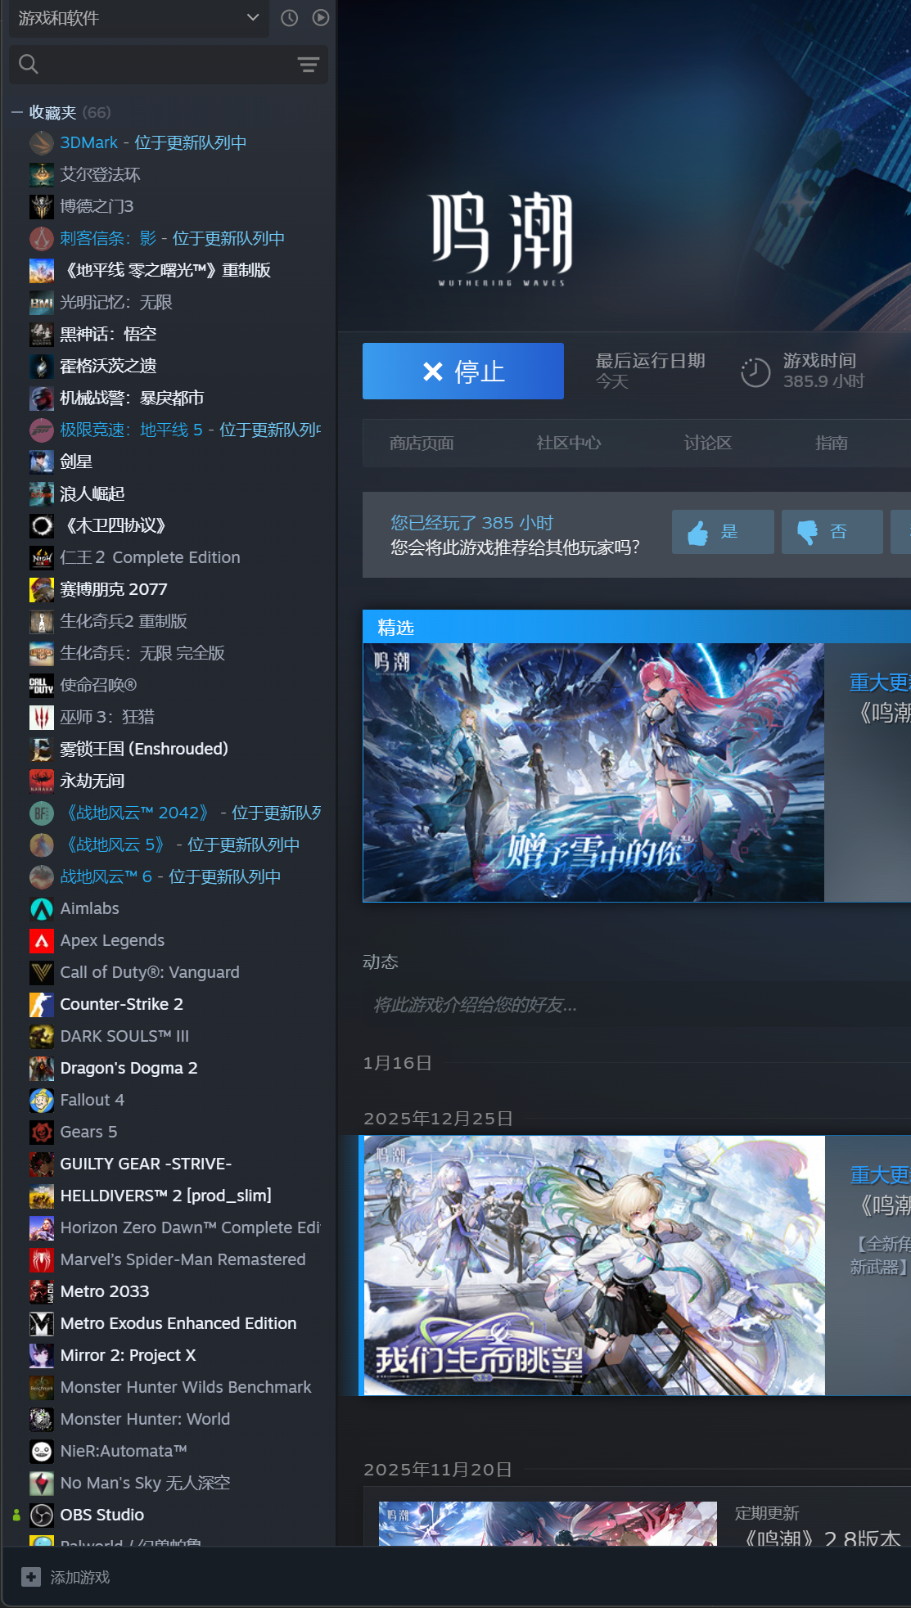Open the featured 赠予雪中的你 banner image

tap(593, 772)
